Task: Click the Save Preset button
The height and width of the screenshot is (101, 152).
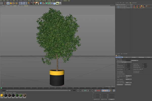Action: 128,85
